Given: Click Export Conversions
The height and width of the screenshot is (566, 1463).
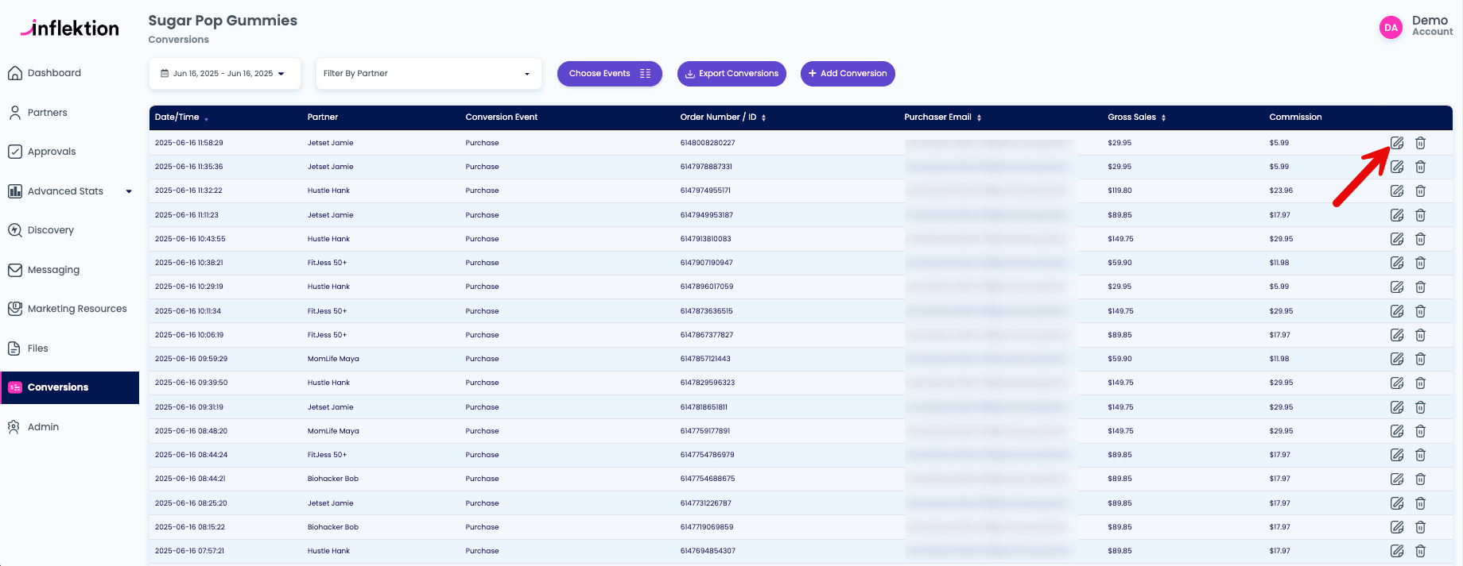Looking at the screenshot, I should 731,74.
